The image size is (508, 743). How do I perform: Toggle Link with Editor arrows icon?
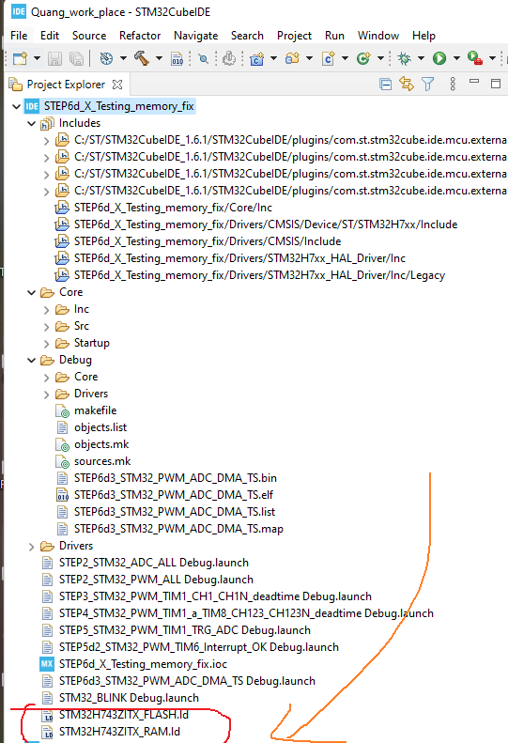[x=407, y=85]
